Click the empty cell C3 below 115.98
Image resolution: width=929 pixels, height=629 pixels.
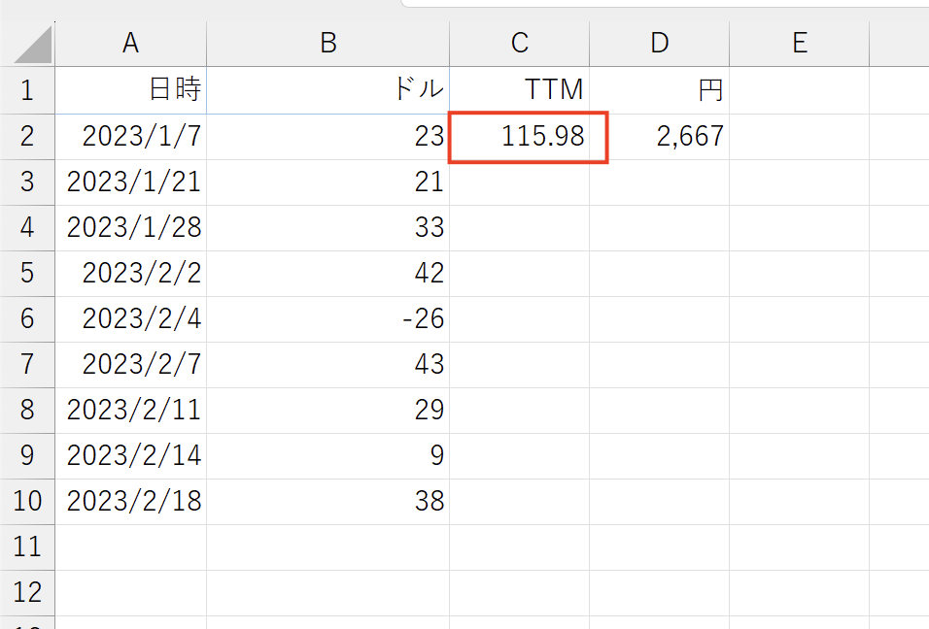[520, 182]
